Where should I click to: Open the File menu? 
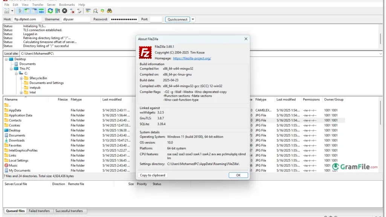7,5
